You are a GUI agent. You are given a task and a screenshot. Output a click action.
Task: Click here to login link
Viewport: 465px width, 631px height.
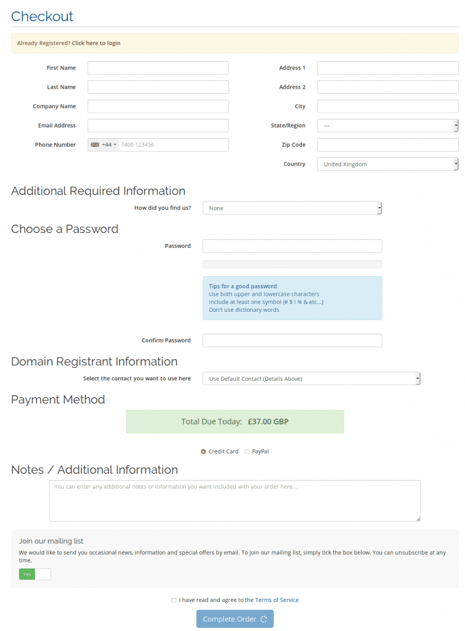pyautogui.click(x=96, y=43)
